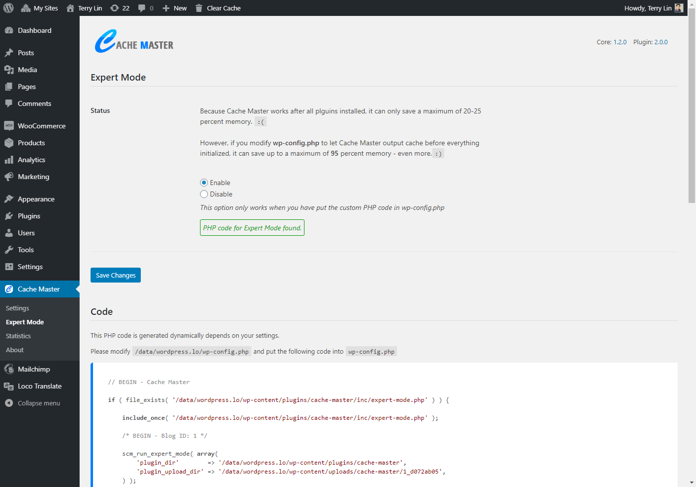Select the Enable radio button
Screen dimensions: 696x487
pyautogui.click(x=204, y=183)
